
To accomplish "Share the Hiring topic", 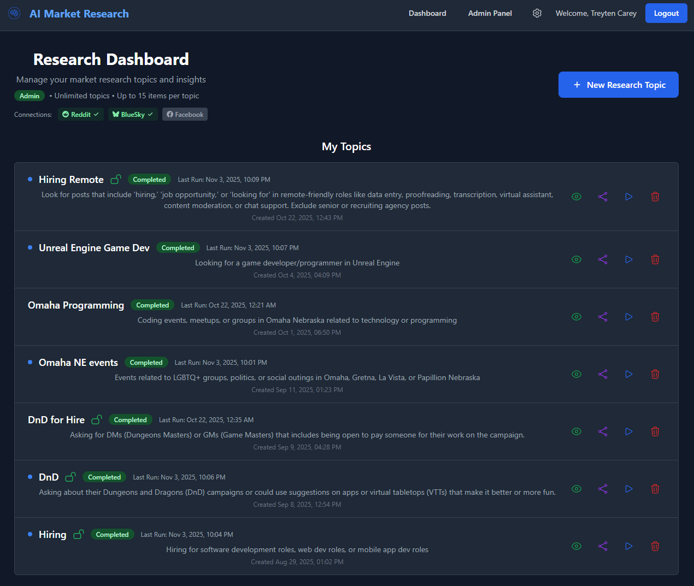I will [x=603, y=546].
